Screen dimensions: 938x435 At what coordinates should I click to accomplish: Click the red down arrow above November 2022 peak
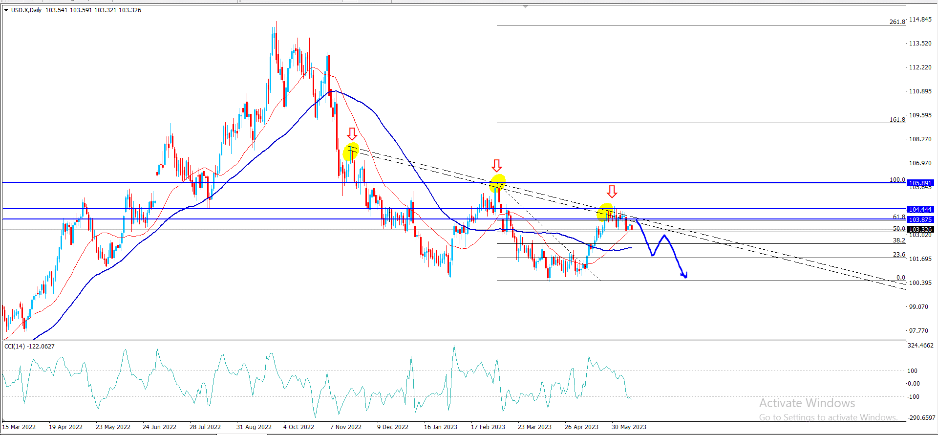click(x=352, y=133)
